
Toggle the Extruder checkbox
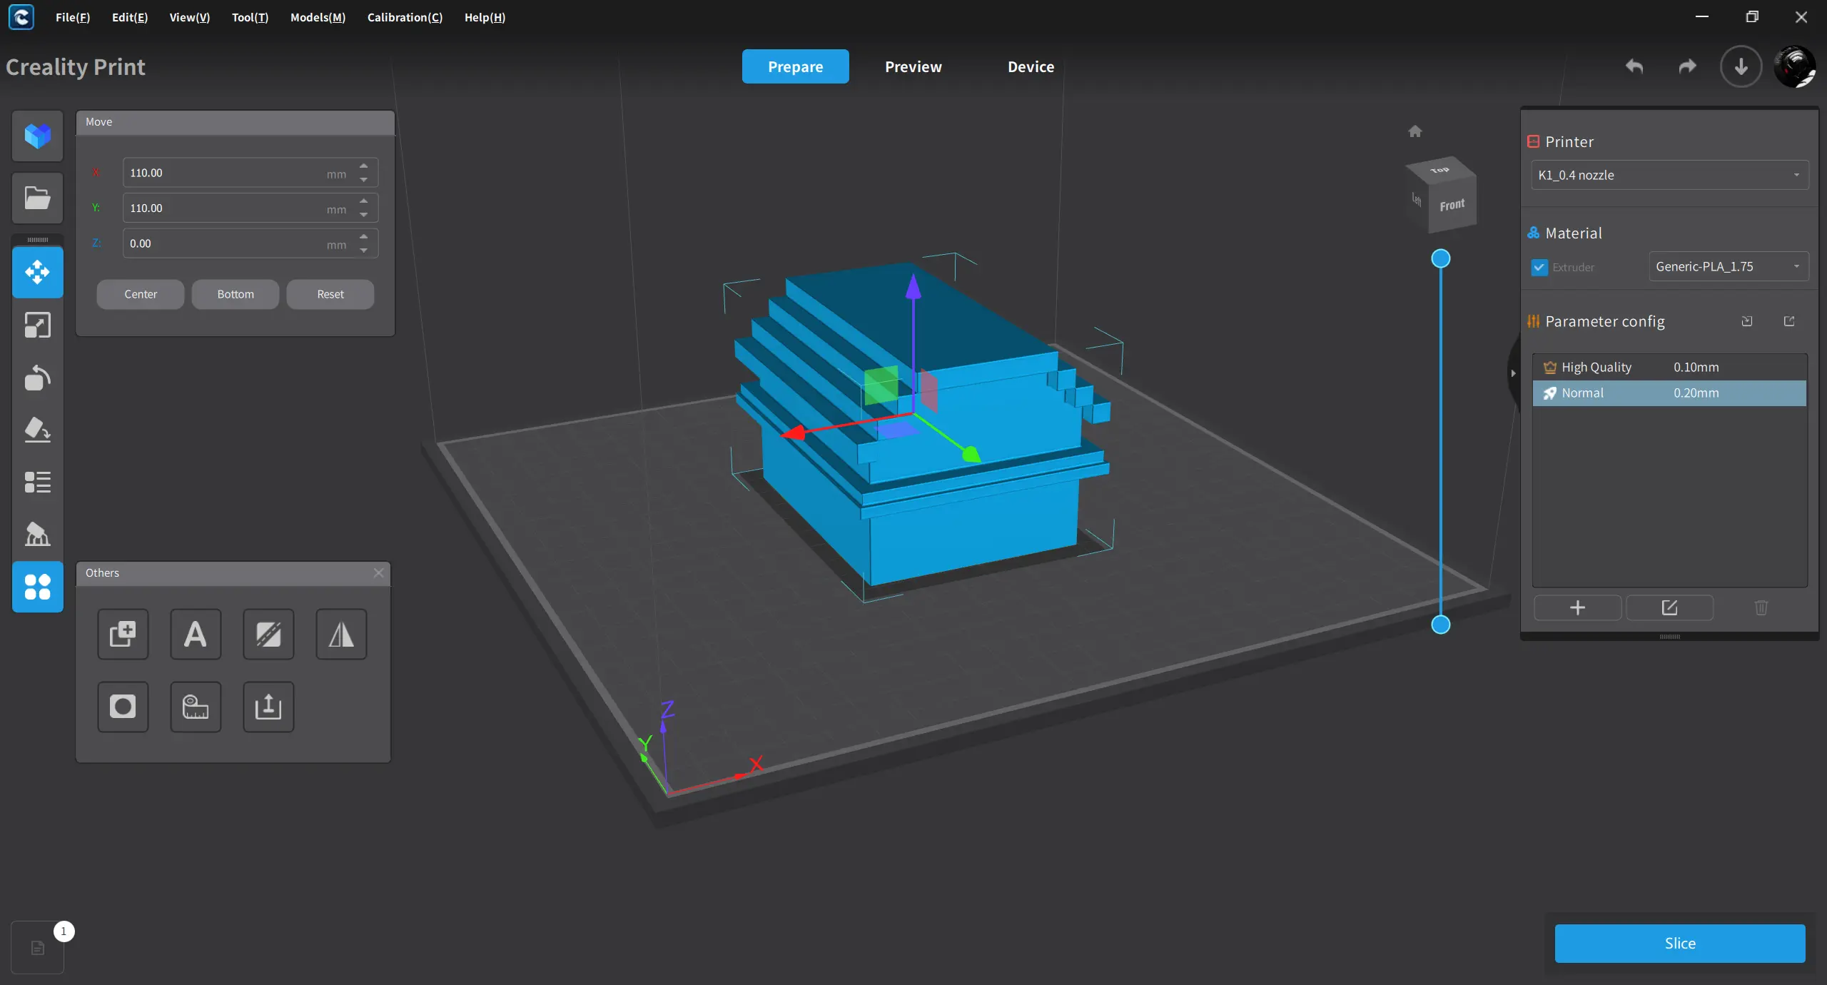1539,267
